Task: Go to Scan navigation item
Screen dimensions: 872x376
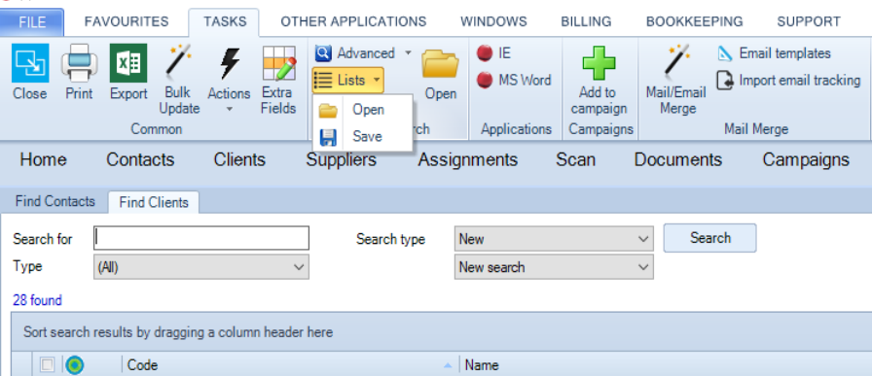Action: pos(575,160)
